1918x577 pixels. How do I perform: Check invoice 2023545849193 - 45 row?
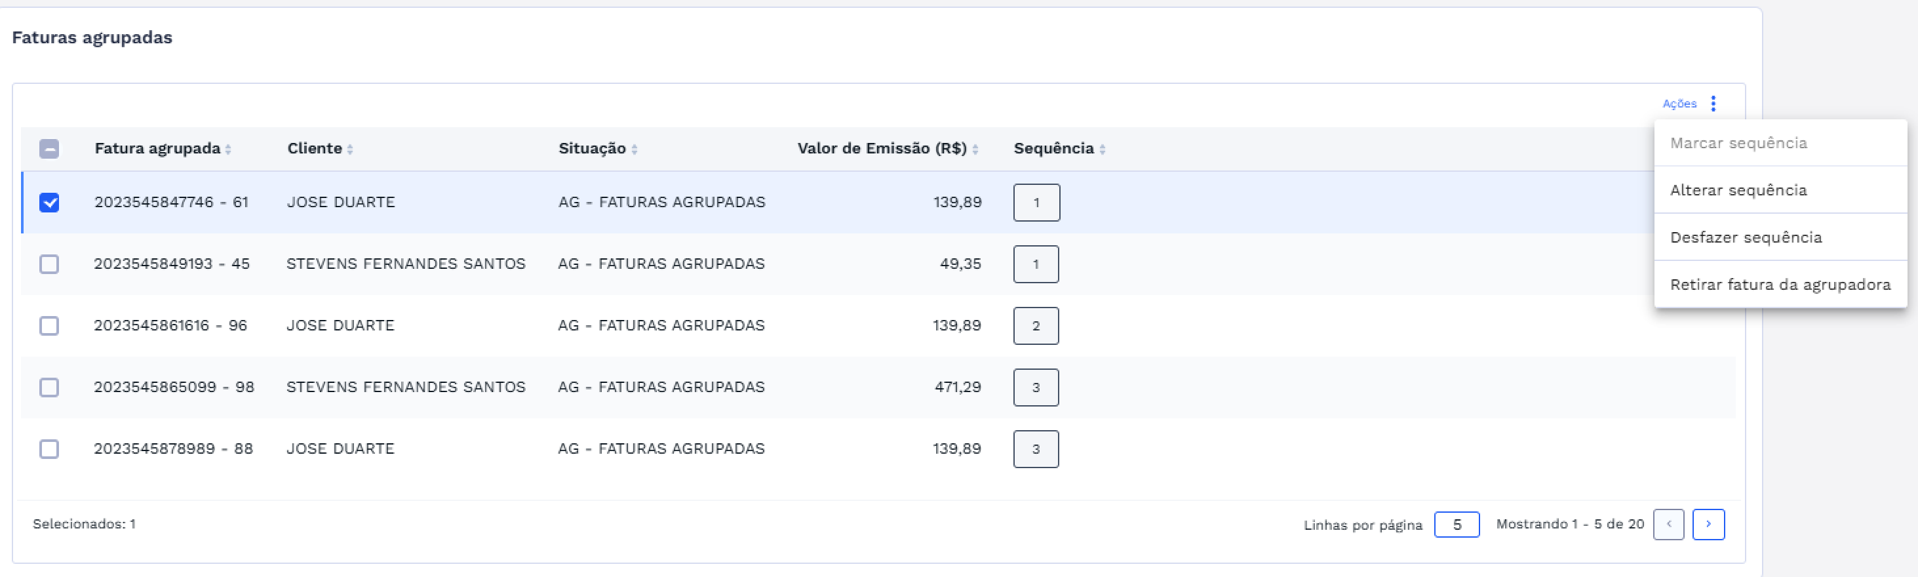pos(49,264)
